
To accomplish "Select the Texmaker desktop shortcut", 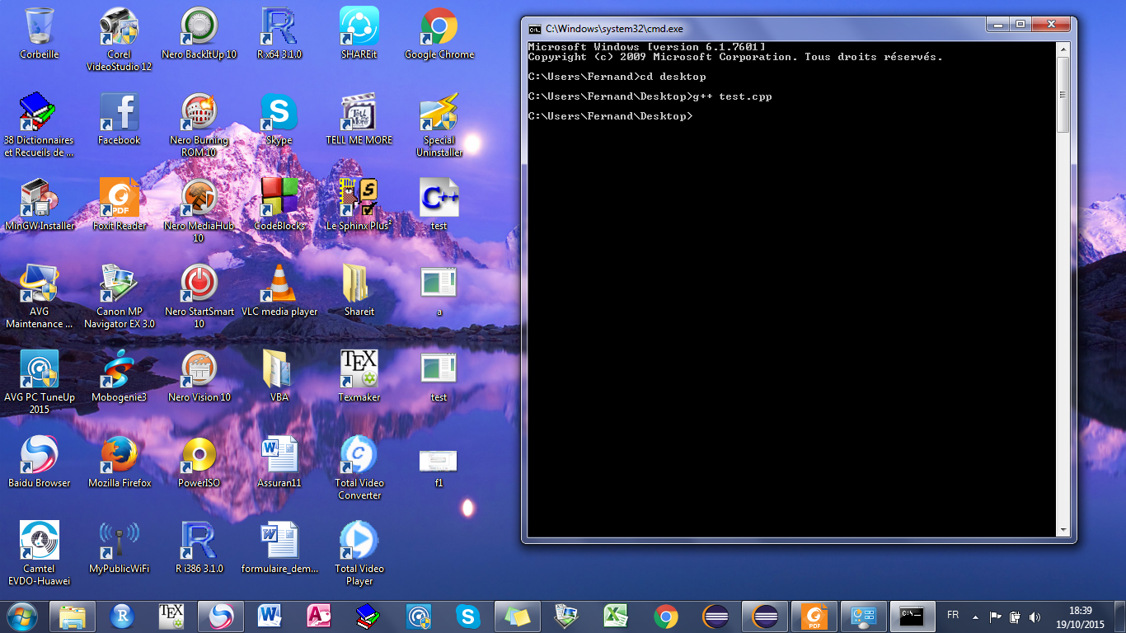I will (359, 376).
